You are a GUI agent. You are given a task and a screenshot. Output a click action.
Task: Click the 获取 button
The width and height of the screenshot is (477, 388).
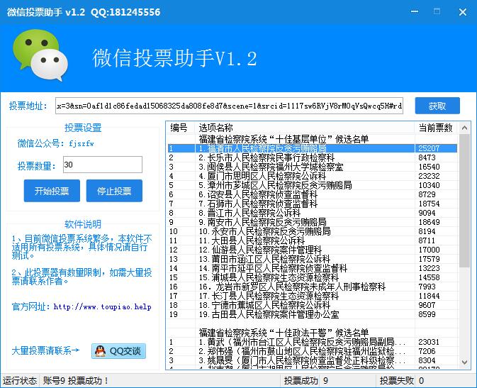click(x=437, y=106)
